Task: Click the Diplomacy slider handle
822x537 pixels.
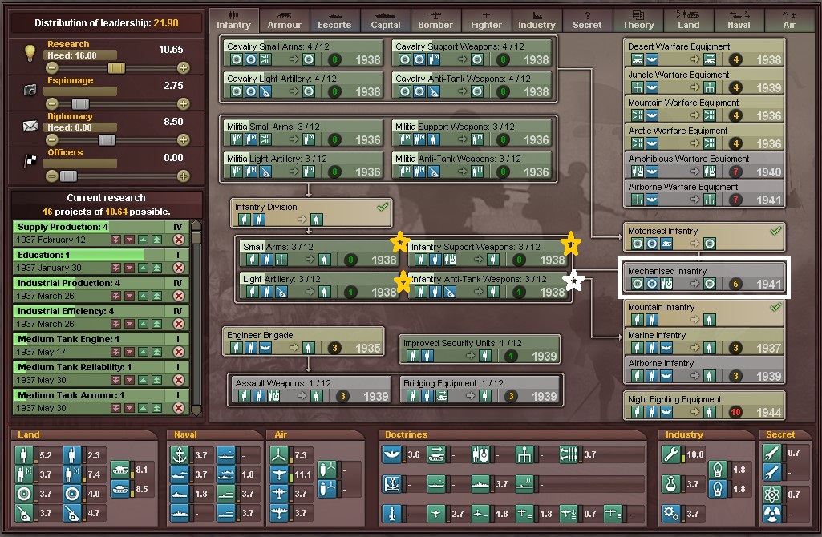Action: tap(107, 140)
